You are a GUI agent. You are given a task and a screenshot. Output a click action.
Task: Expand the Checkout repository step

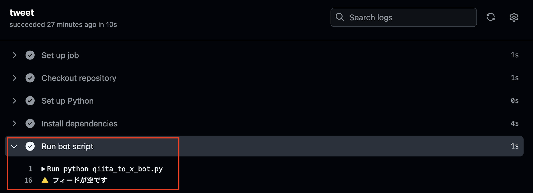point(14,78)
